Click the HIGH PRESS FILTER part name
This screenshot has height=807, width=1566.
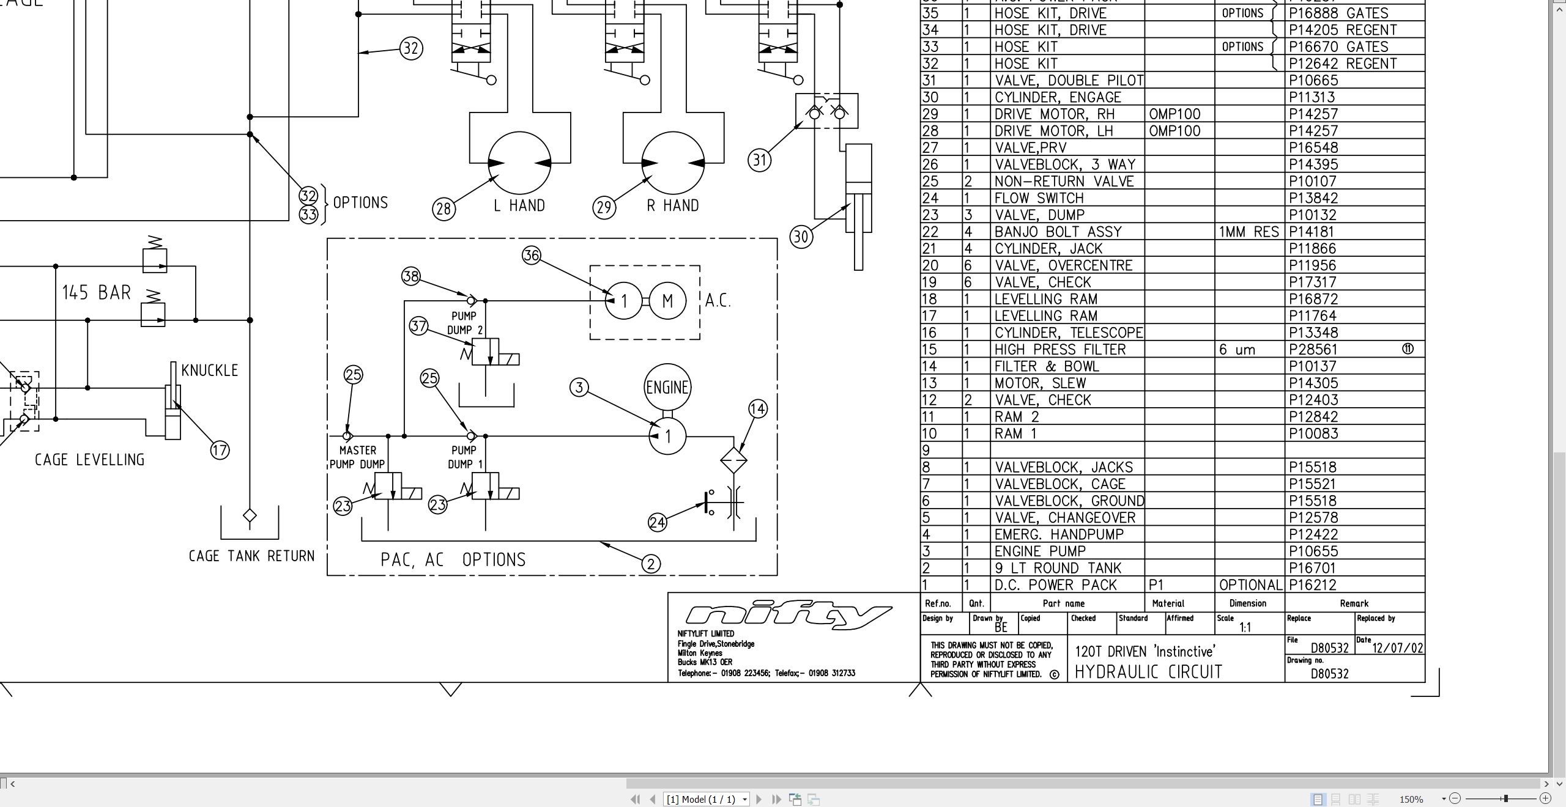pos(1060,350)
